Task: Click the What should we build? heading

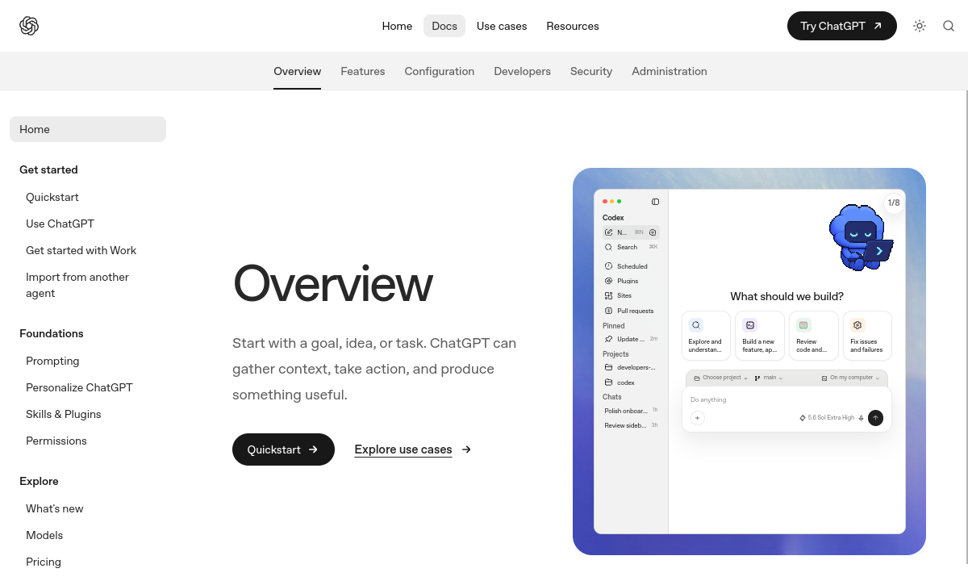Action: click(787, 296)
